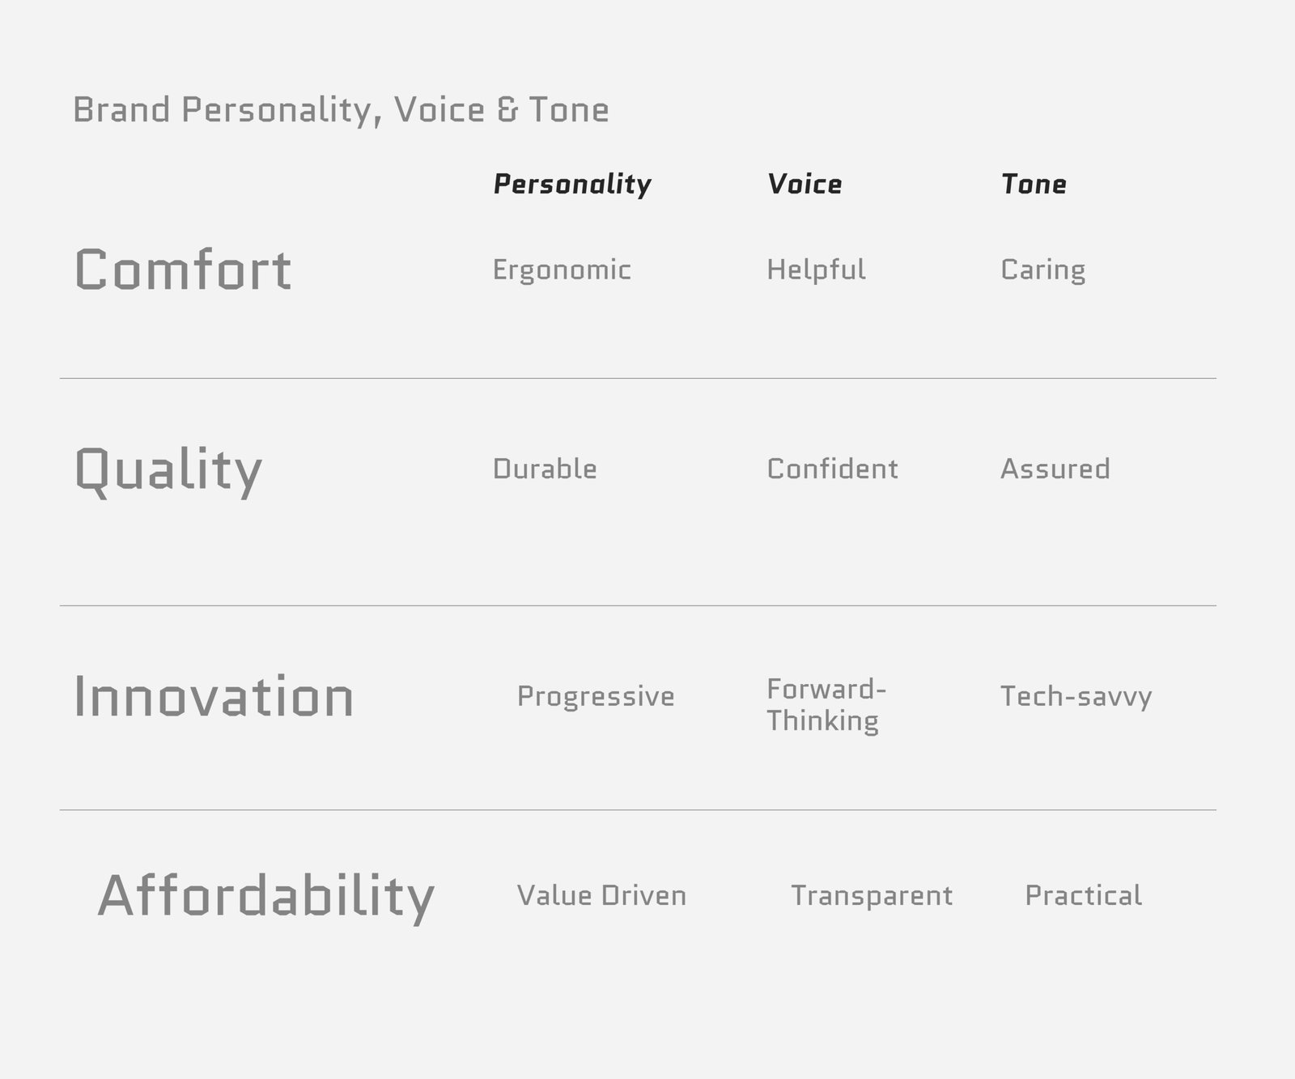Select the Tech-savvy tone label
The height and width of the screenshot is (1079, 1295).
click(x=1076, y=696)
